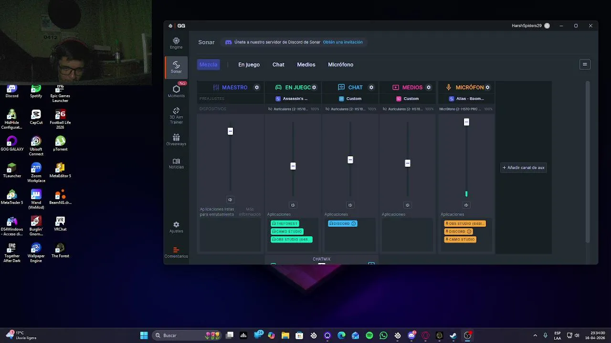
Task: Click Más información link
Action: (250, 212)
